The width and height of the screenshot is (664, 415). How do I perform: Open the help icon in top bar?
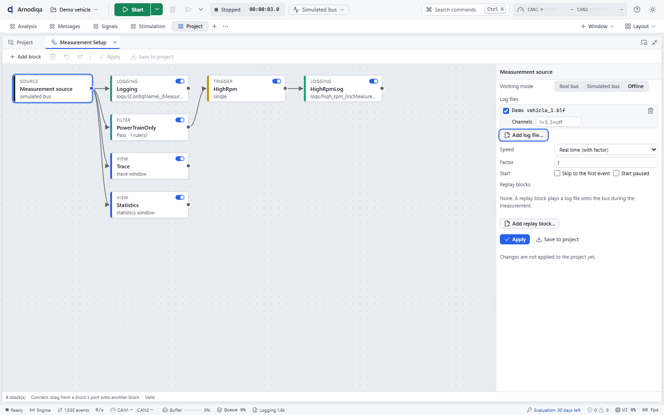click(x=637, y=10)
